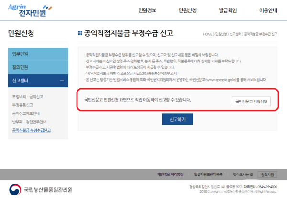The height and width of the screenshot is (205, 287).
Task: Open 부정유통신고 submenu link
Action: [x=22, y=105]
